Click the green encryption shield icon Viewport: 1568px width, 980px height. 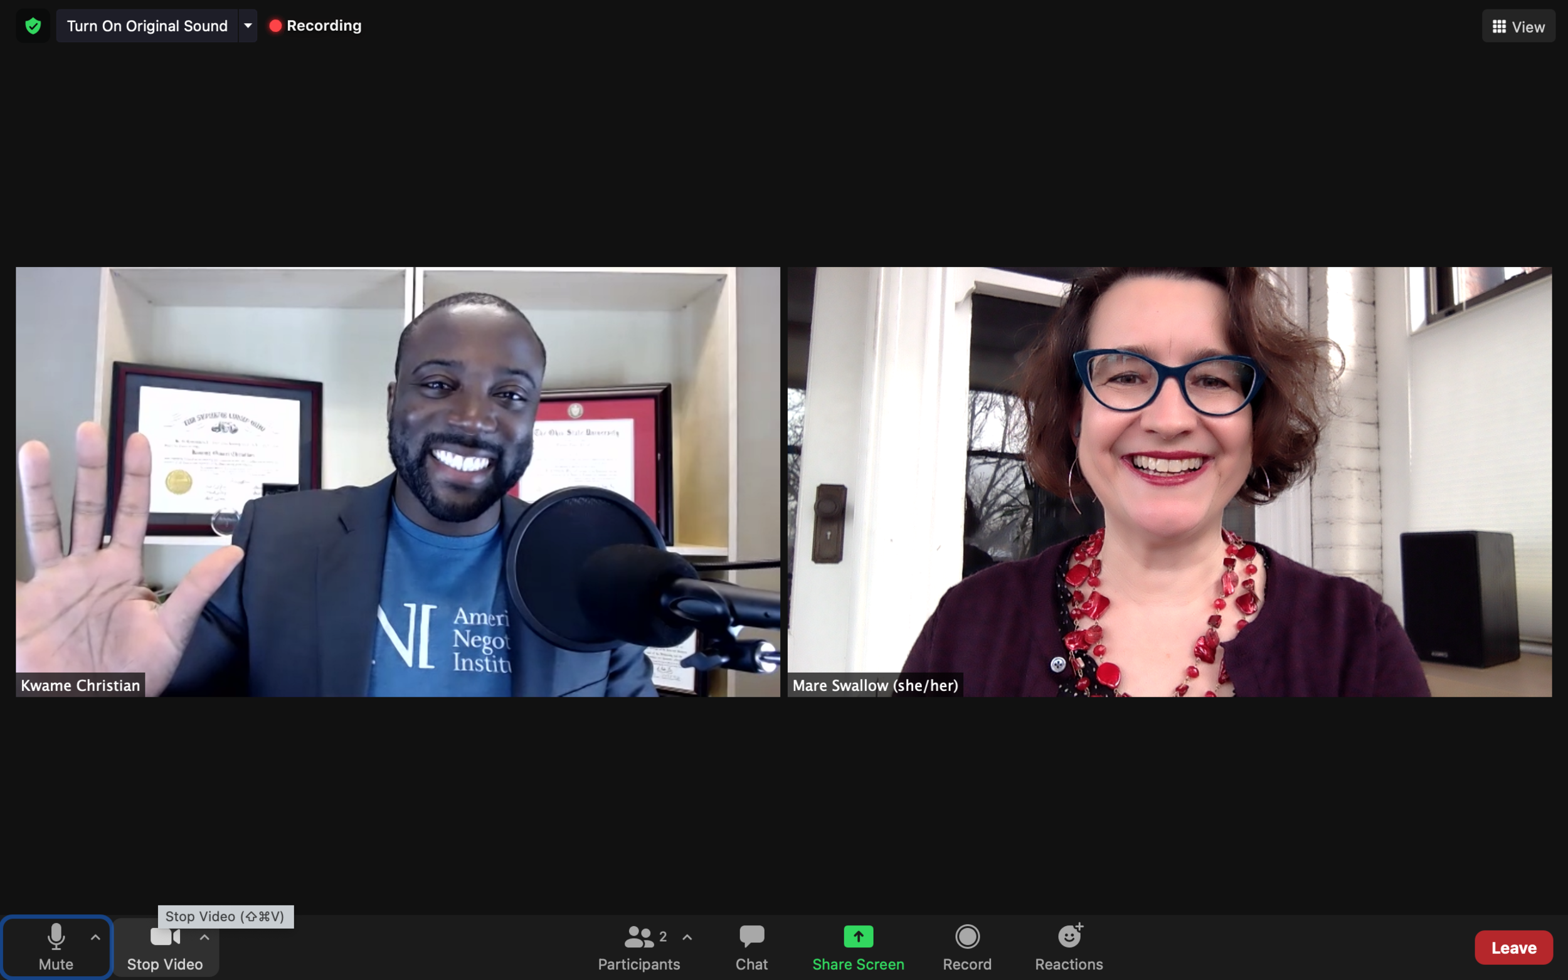point(33,26)
